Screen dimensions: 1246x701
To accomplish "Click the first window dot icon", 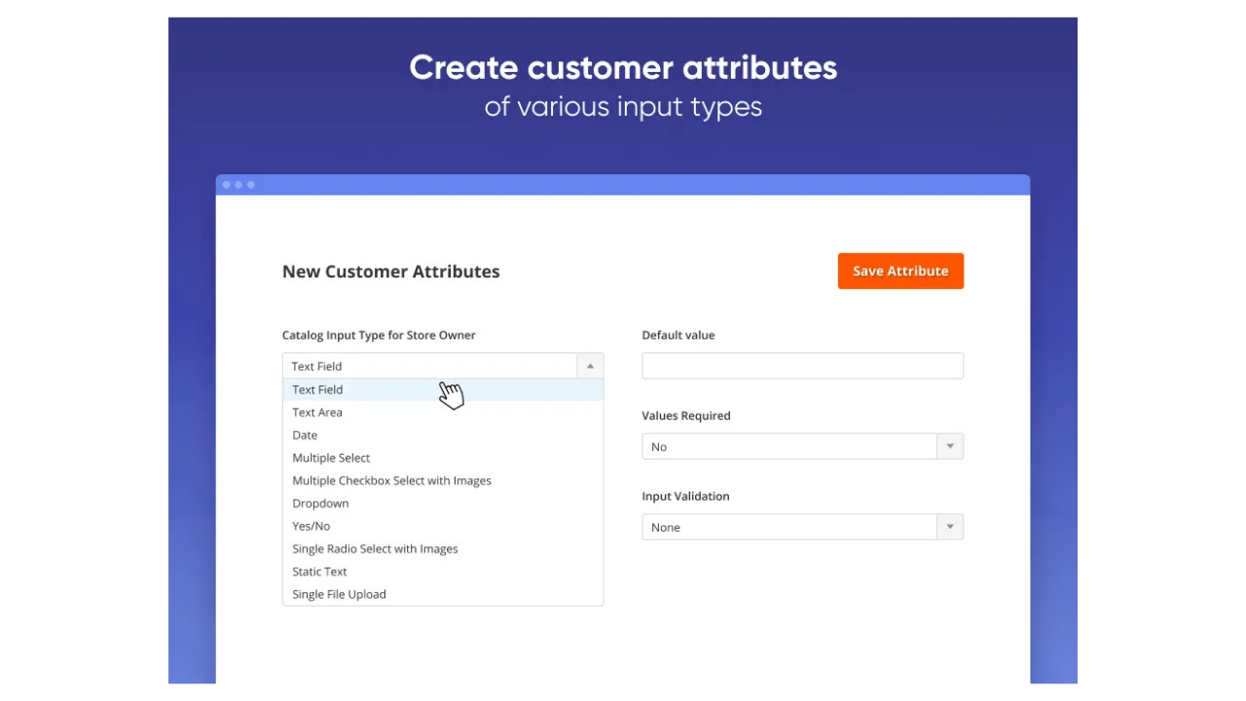I will tap(226, 184).
